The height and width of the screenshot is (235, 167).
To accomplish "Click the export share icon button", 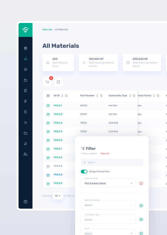I will pyautogui.click(x=58, y=82).
